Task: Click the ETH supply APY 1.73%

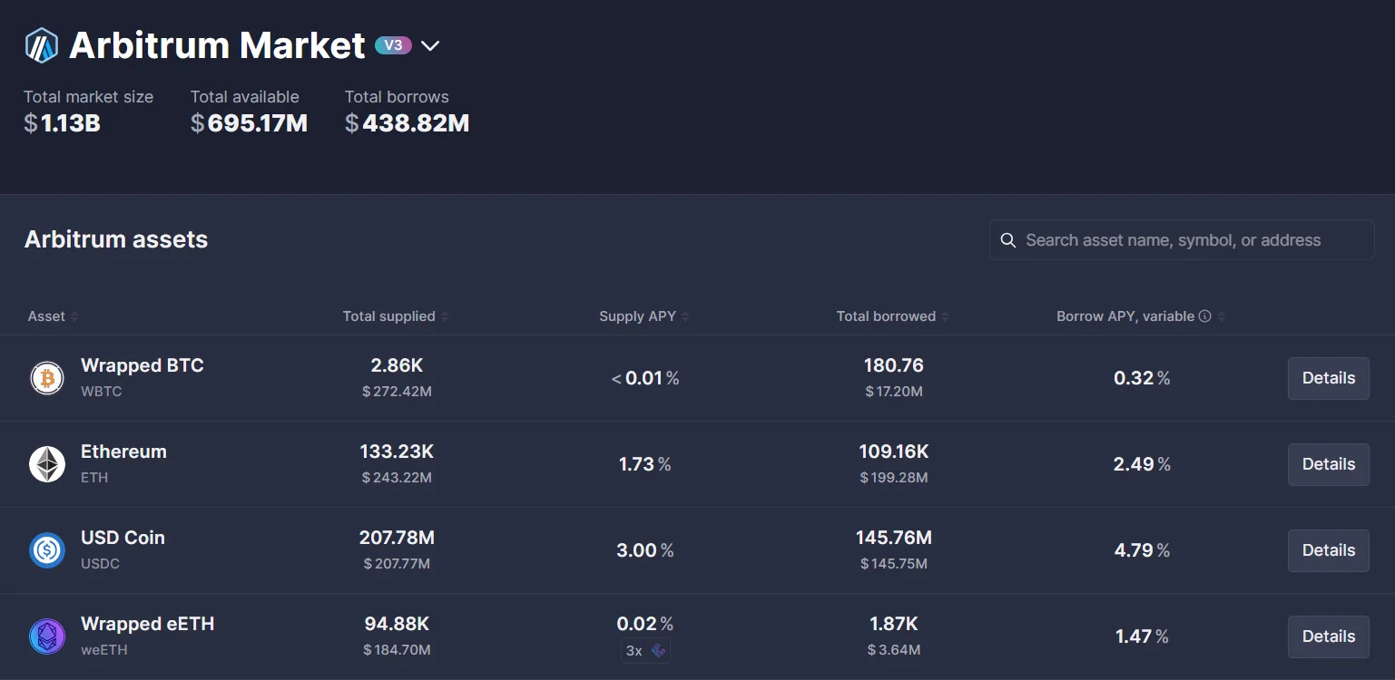Action: 645,464
